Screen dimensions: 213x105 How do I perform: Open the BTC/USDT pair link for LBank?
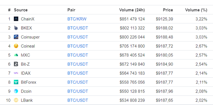tap(78, 100)
